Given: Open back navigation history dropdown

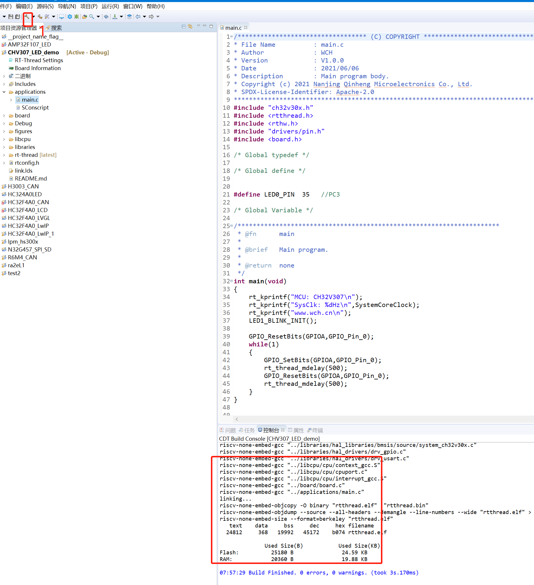Looking at the screenshot, I should tap(144, 17).
